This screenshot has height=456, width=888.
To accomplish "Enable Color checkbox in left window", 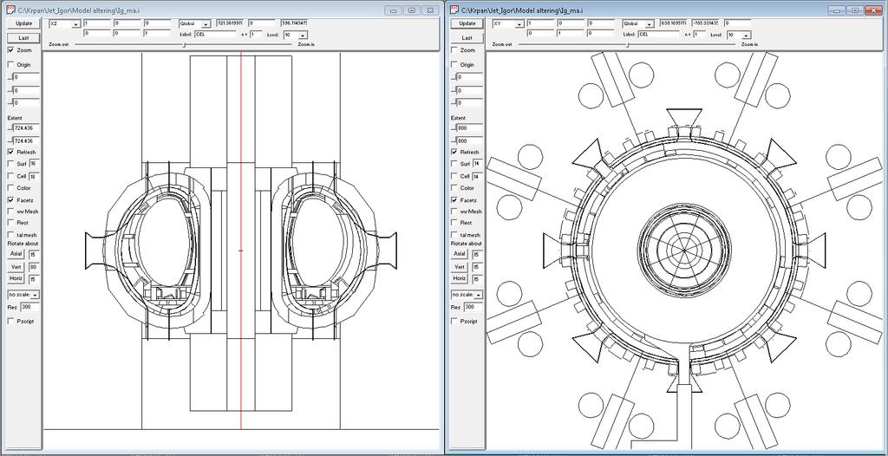I will point(10,187).
